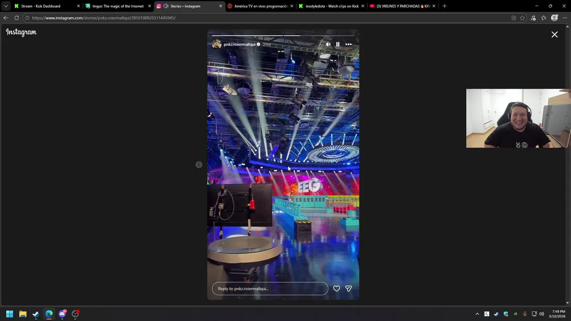The width and height of the screenshot is (571, 321).
Task: Open the media control music icon
Action: coord(533,18)
